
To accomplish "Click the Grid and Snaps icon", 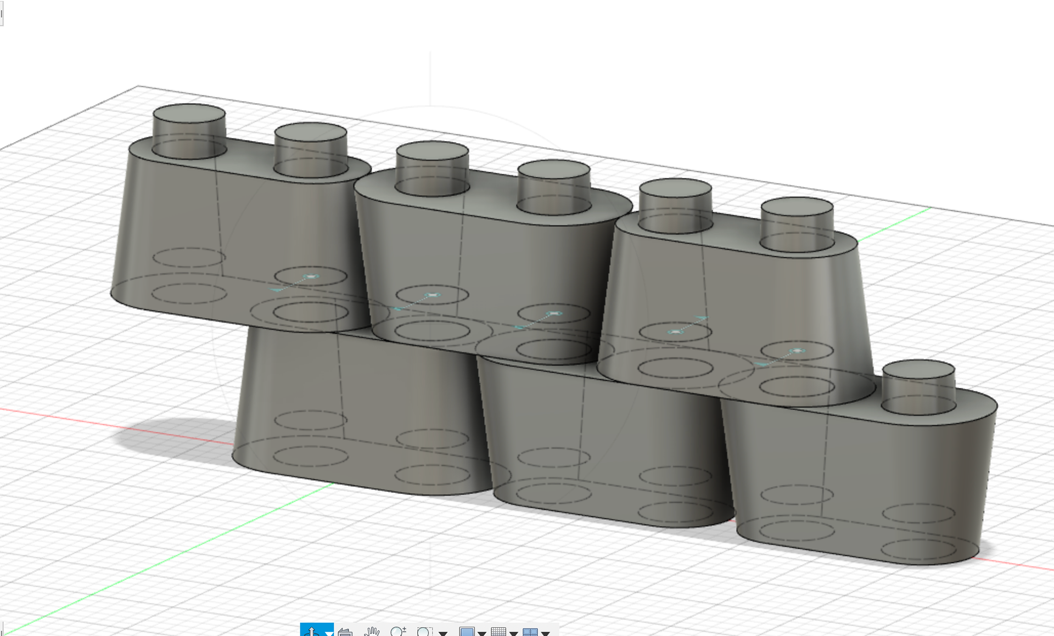I will [498, 632].
